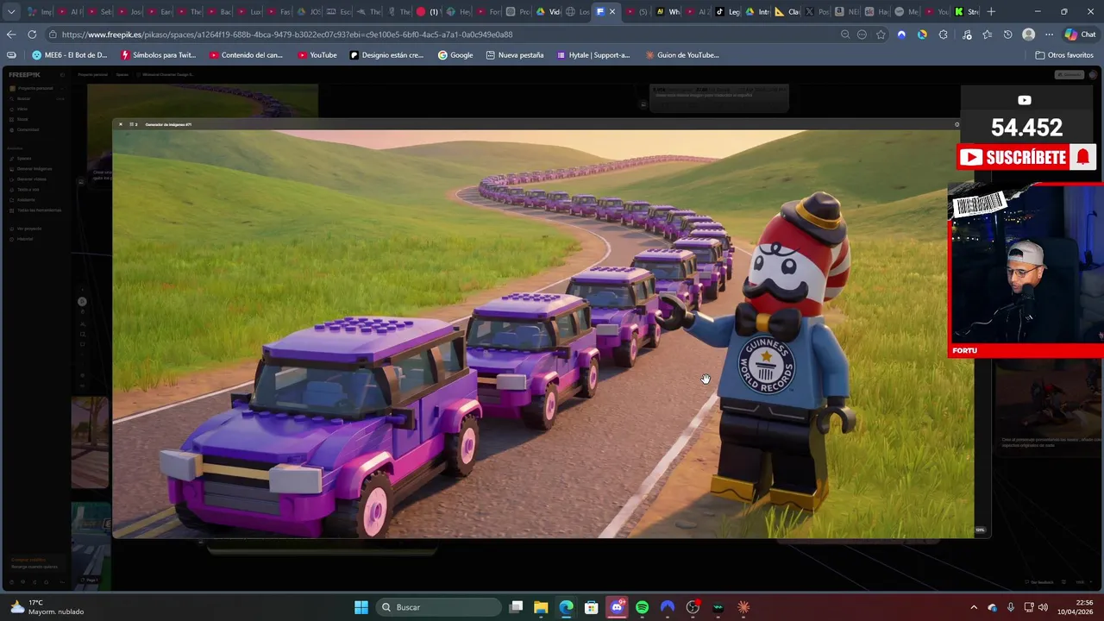Open Google bookmark
The image size is (1104, 621).
click(455, 55)
